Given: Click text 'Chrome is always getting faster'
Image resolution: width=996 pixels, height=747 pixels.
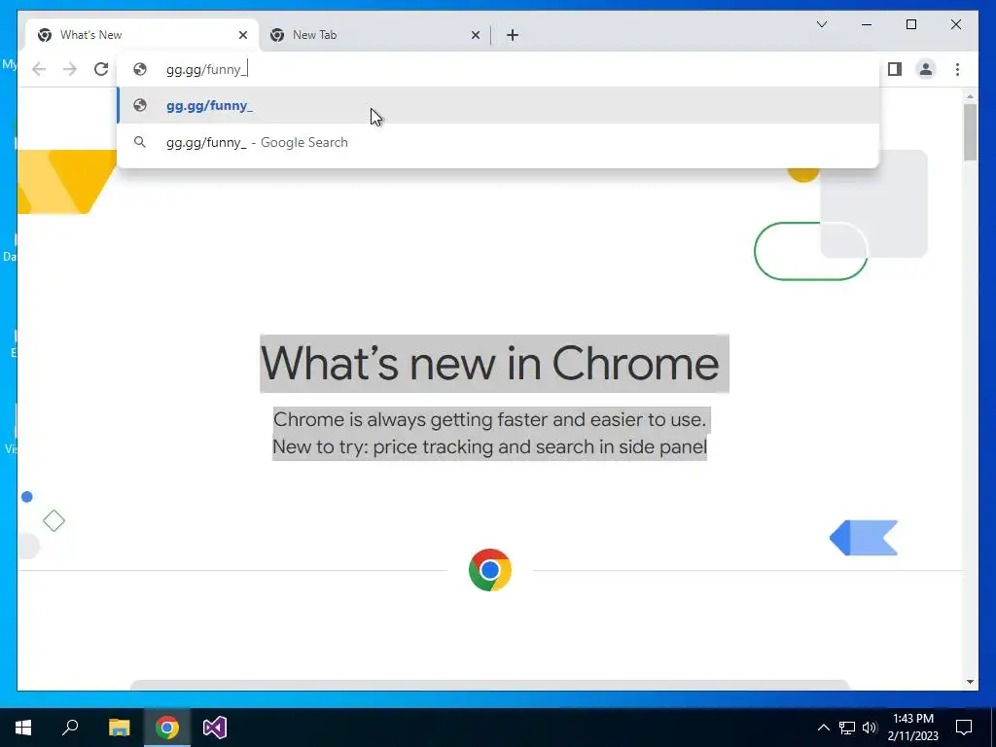Looking at the screenshot, I should 410,420.
